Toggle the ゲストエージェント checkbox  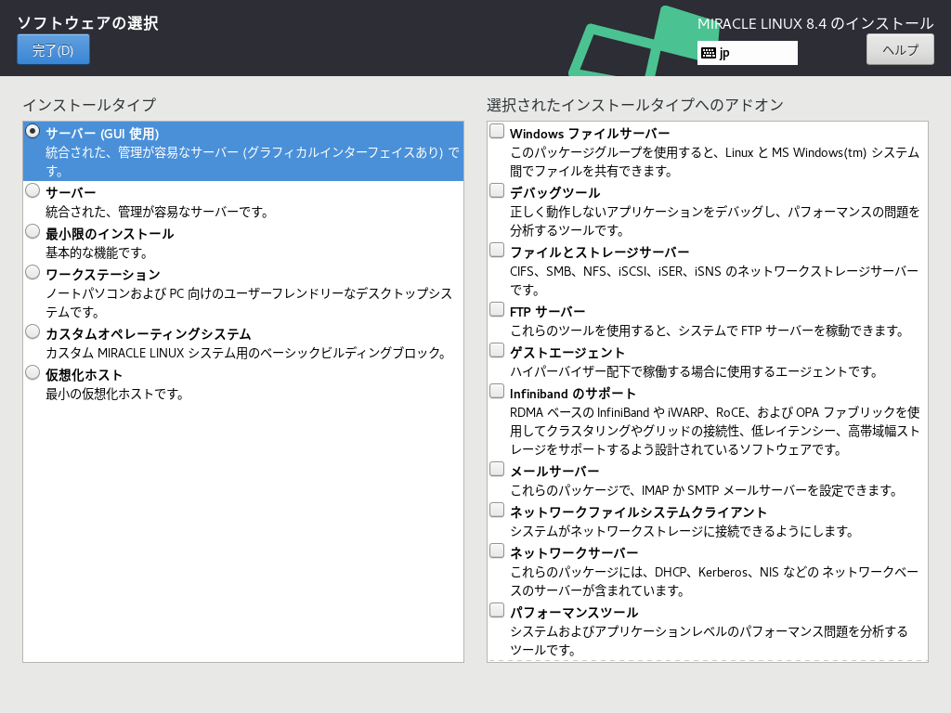click(498, 351)
